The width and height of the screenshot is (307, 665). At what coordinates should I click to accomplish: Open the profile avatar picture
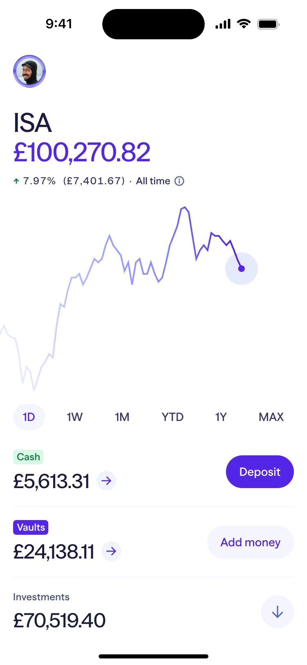[29, 71]
